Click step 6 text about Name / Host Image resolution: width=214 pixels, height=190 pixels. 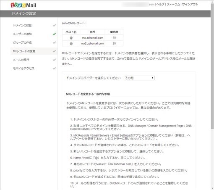[107, 158]
